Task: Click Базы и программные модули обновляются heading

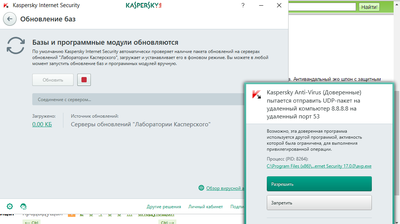Action: point(105,42)
